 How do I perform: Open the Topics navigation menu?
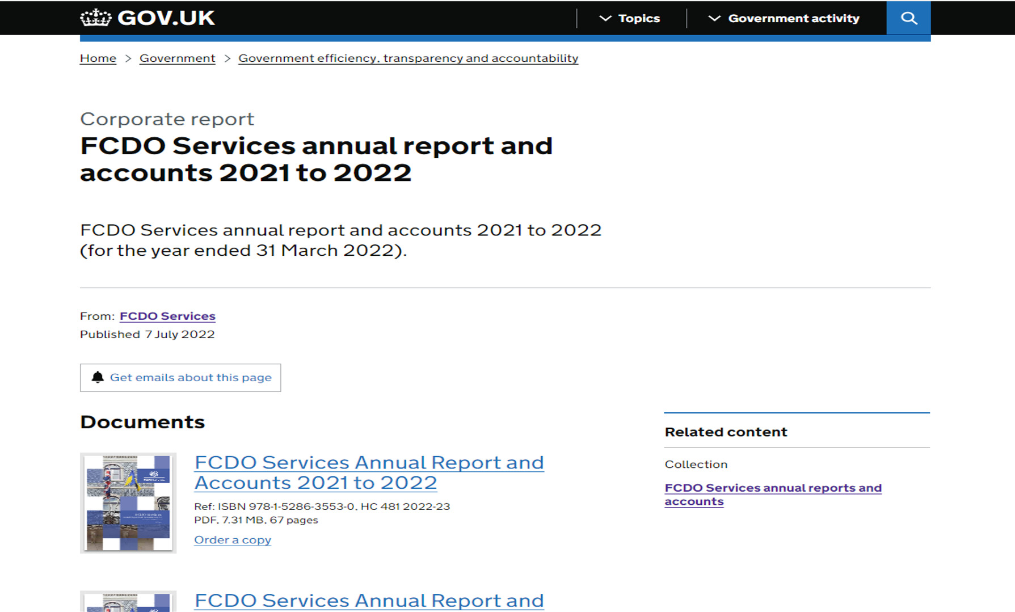pos(639,18)
